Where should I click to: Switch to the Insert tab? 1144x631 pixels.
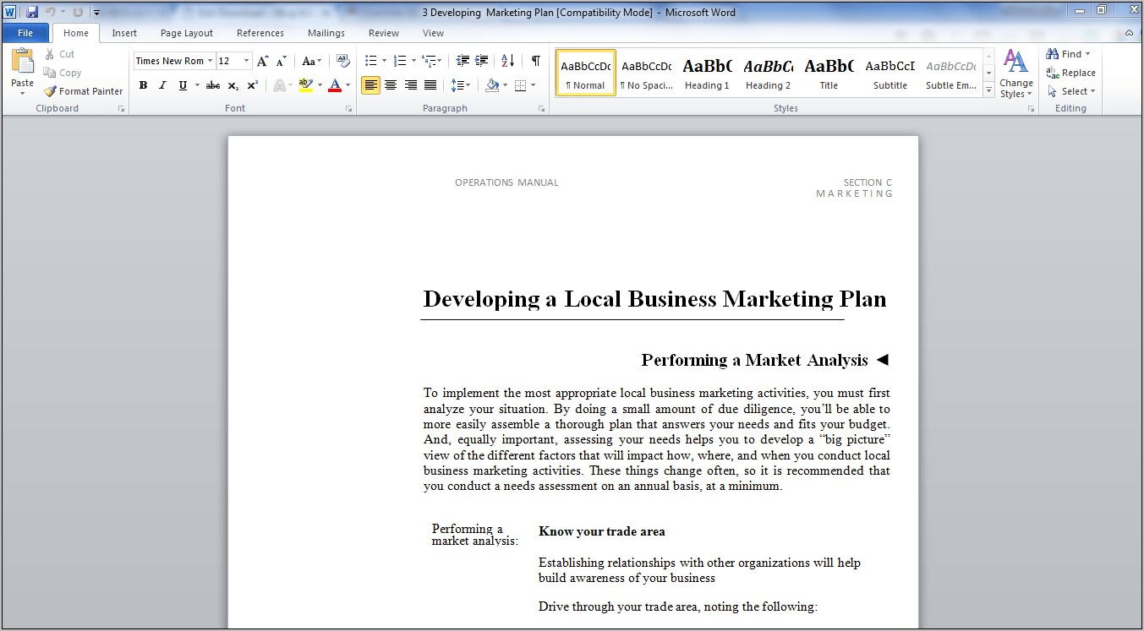124,33
